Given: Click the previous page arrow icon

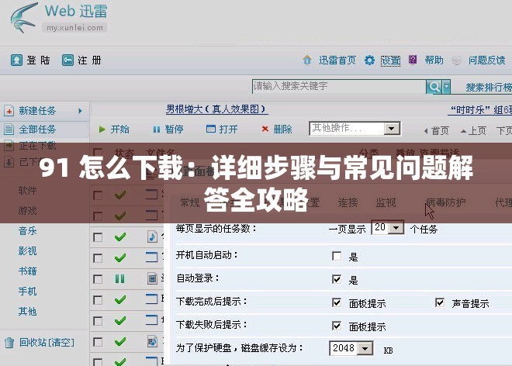Looking at the screenshot, I should click(463, 131).
